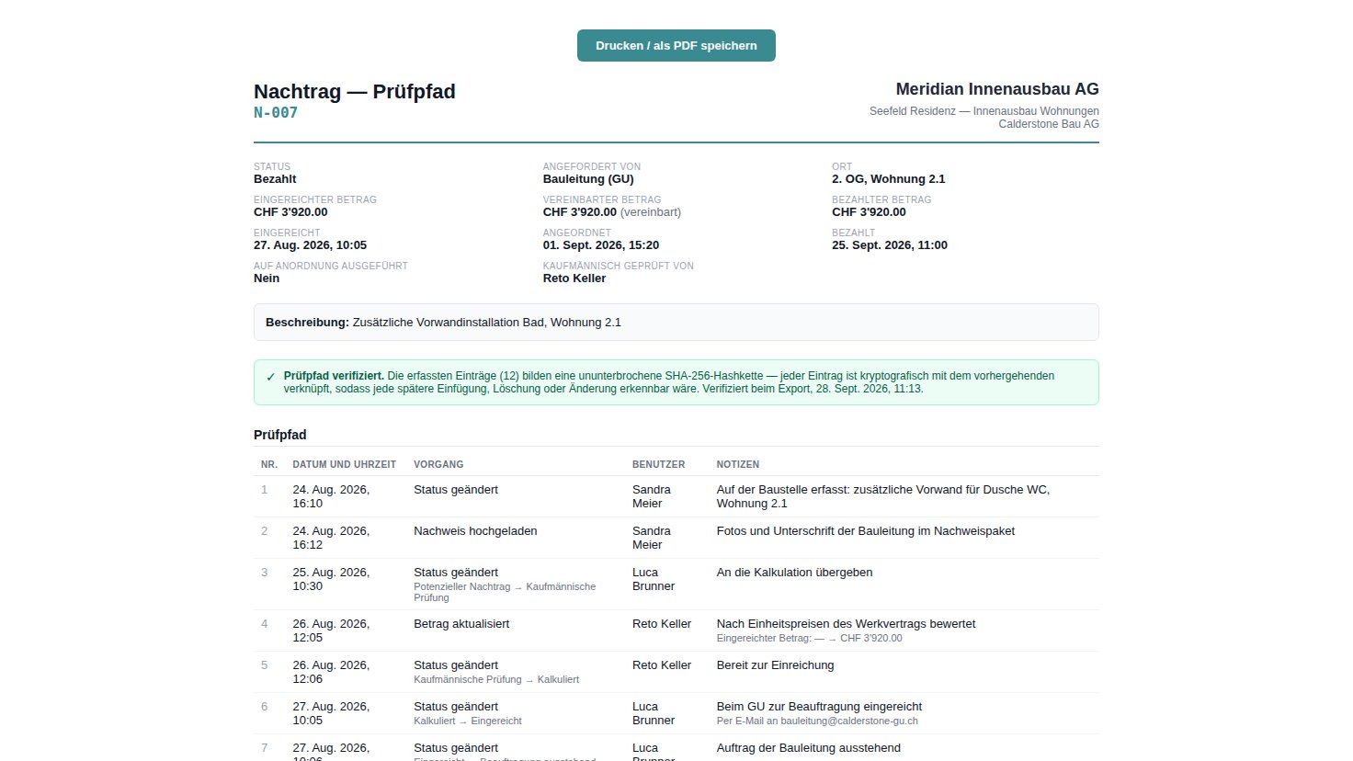Click the Vorgang column header
Viewport: 1353px width, 761px height.
click(x=438, y=465)
